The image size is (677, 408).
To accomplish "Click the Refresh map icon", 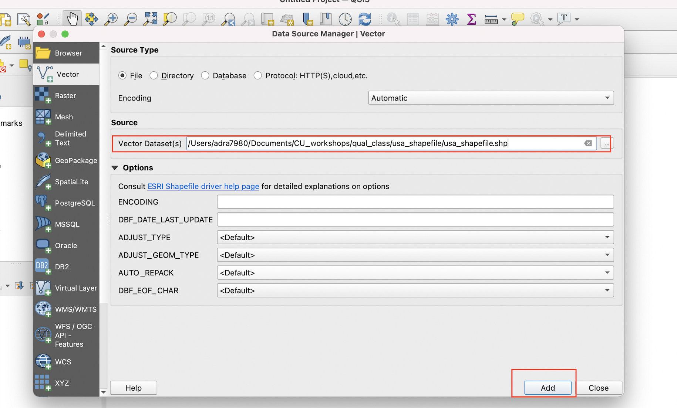I will point(364,19).
